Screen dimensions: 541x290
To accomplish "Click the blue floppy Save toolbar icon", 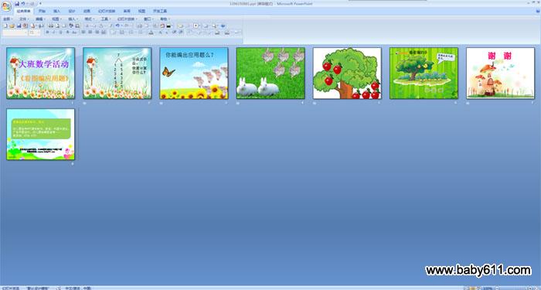I will (19, 26).
